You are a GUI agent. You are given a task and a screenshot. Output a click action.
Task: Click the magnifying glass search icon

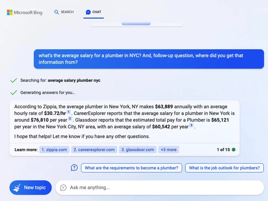tap(57, 12)
